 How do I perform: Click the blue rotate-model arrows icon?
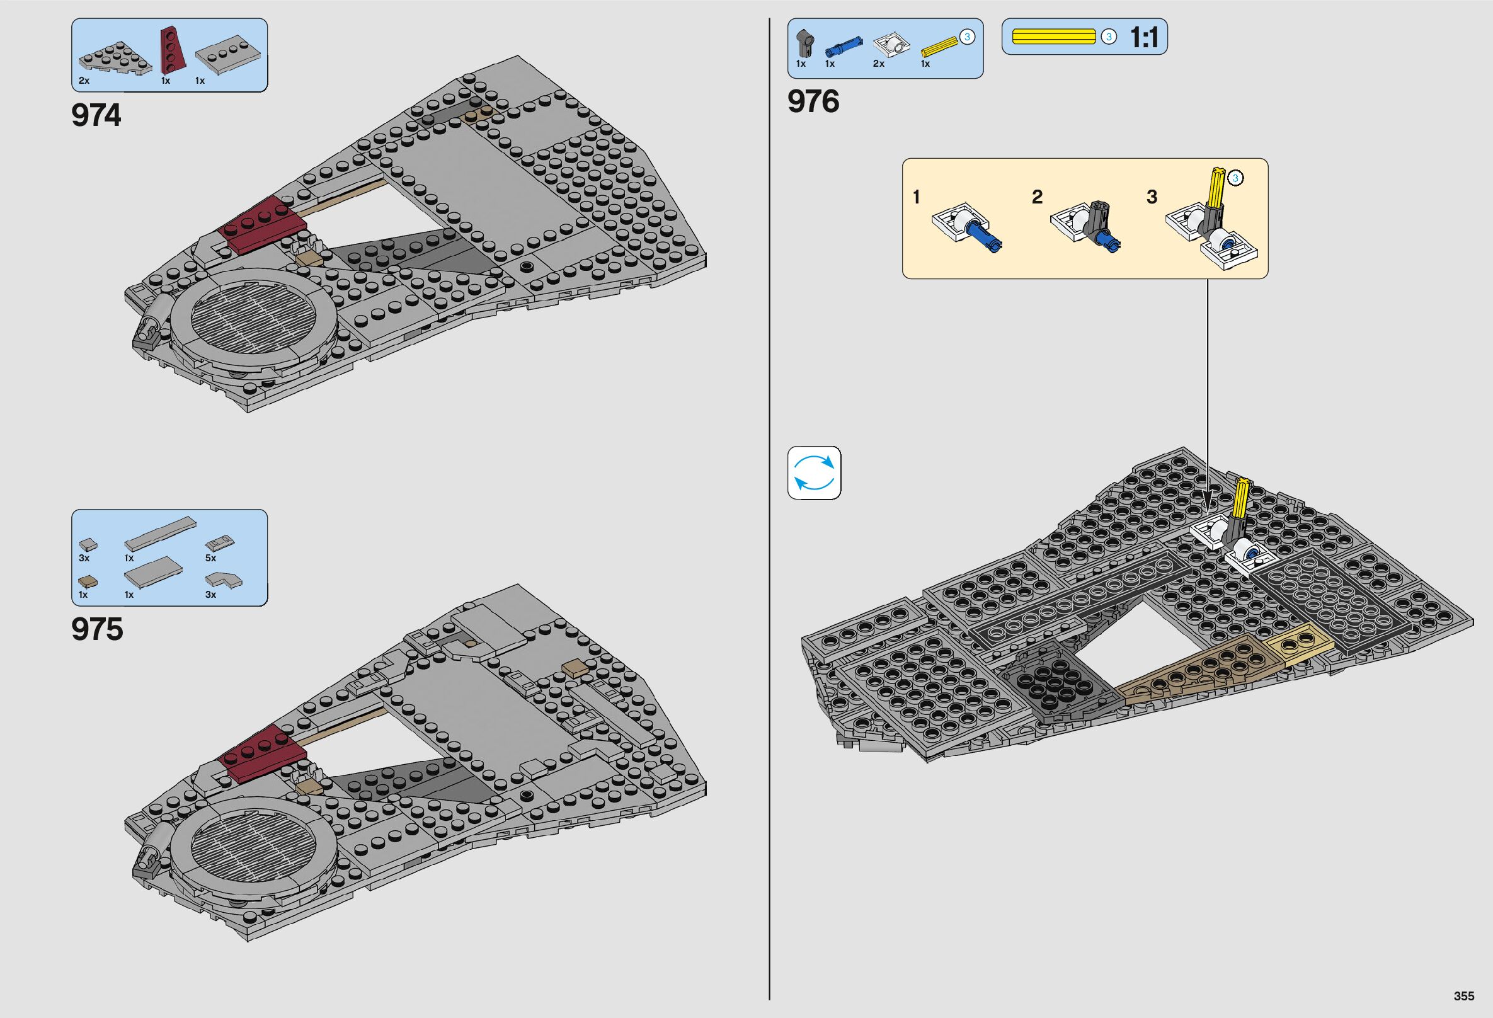[814, 472]
